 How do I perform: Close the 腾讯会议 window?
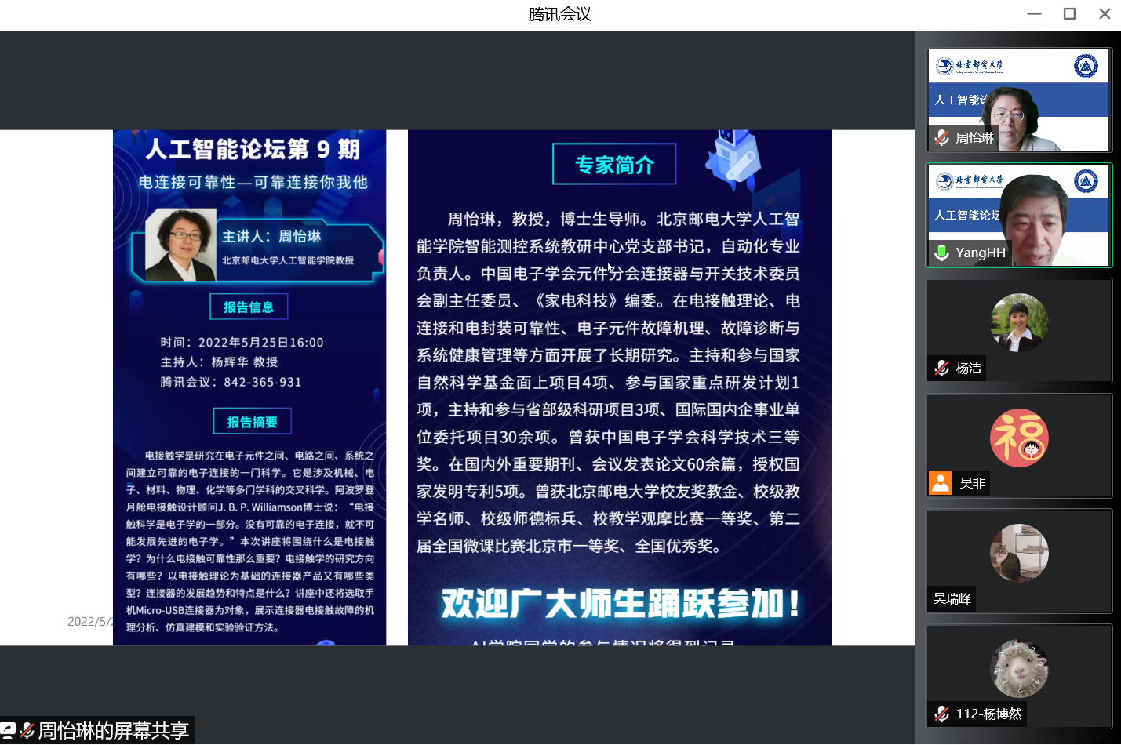click(x=1105, y=14)
